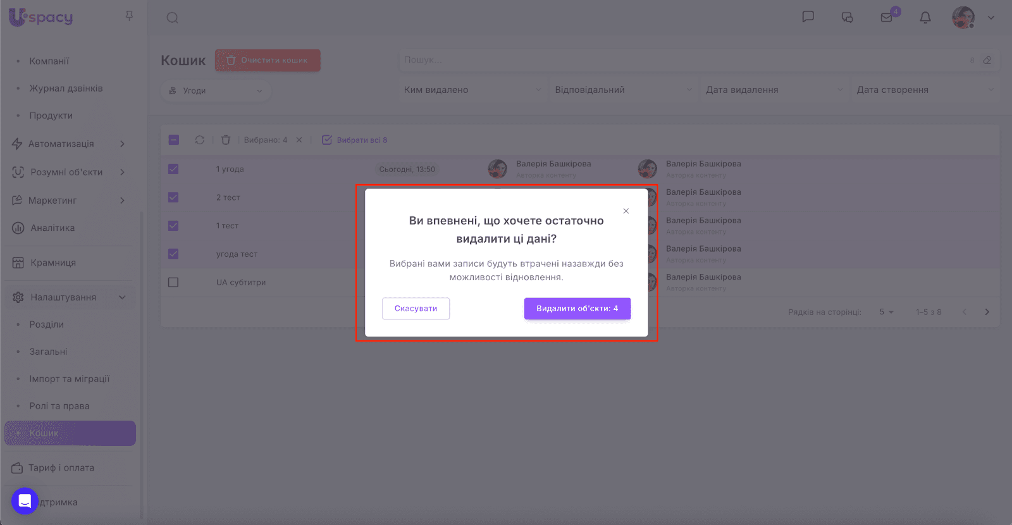Select Кошик in the sidebar

point(70,433)
